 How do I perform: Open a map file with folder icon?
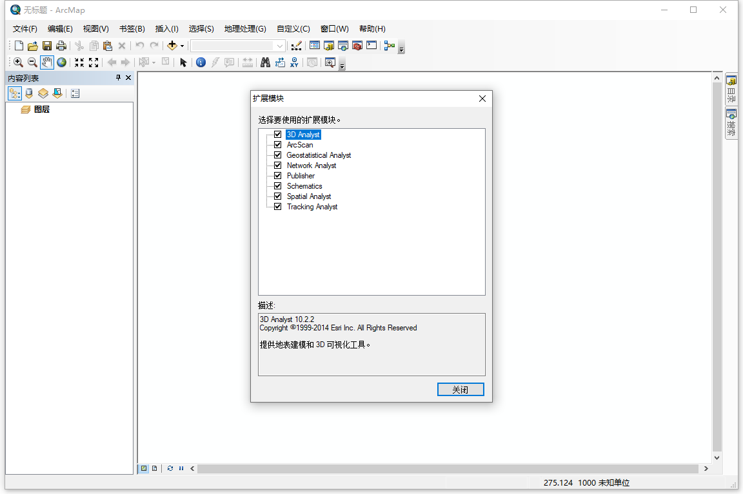point(33,46)
